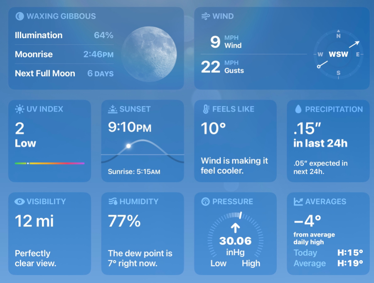The height and width of the screenshot is (283, 374).
Task: Click the raindrop icon beside Precipitation
Action: coord(298,109)
